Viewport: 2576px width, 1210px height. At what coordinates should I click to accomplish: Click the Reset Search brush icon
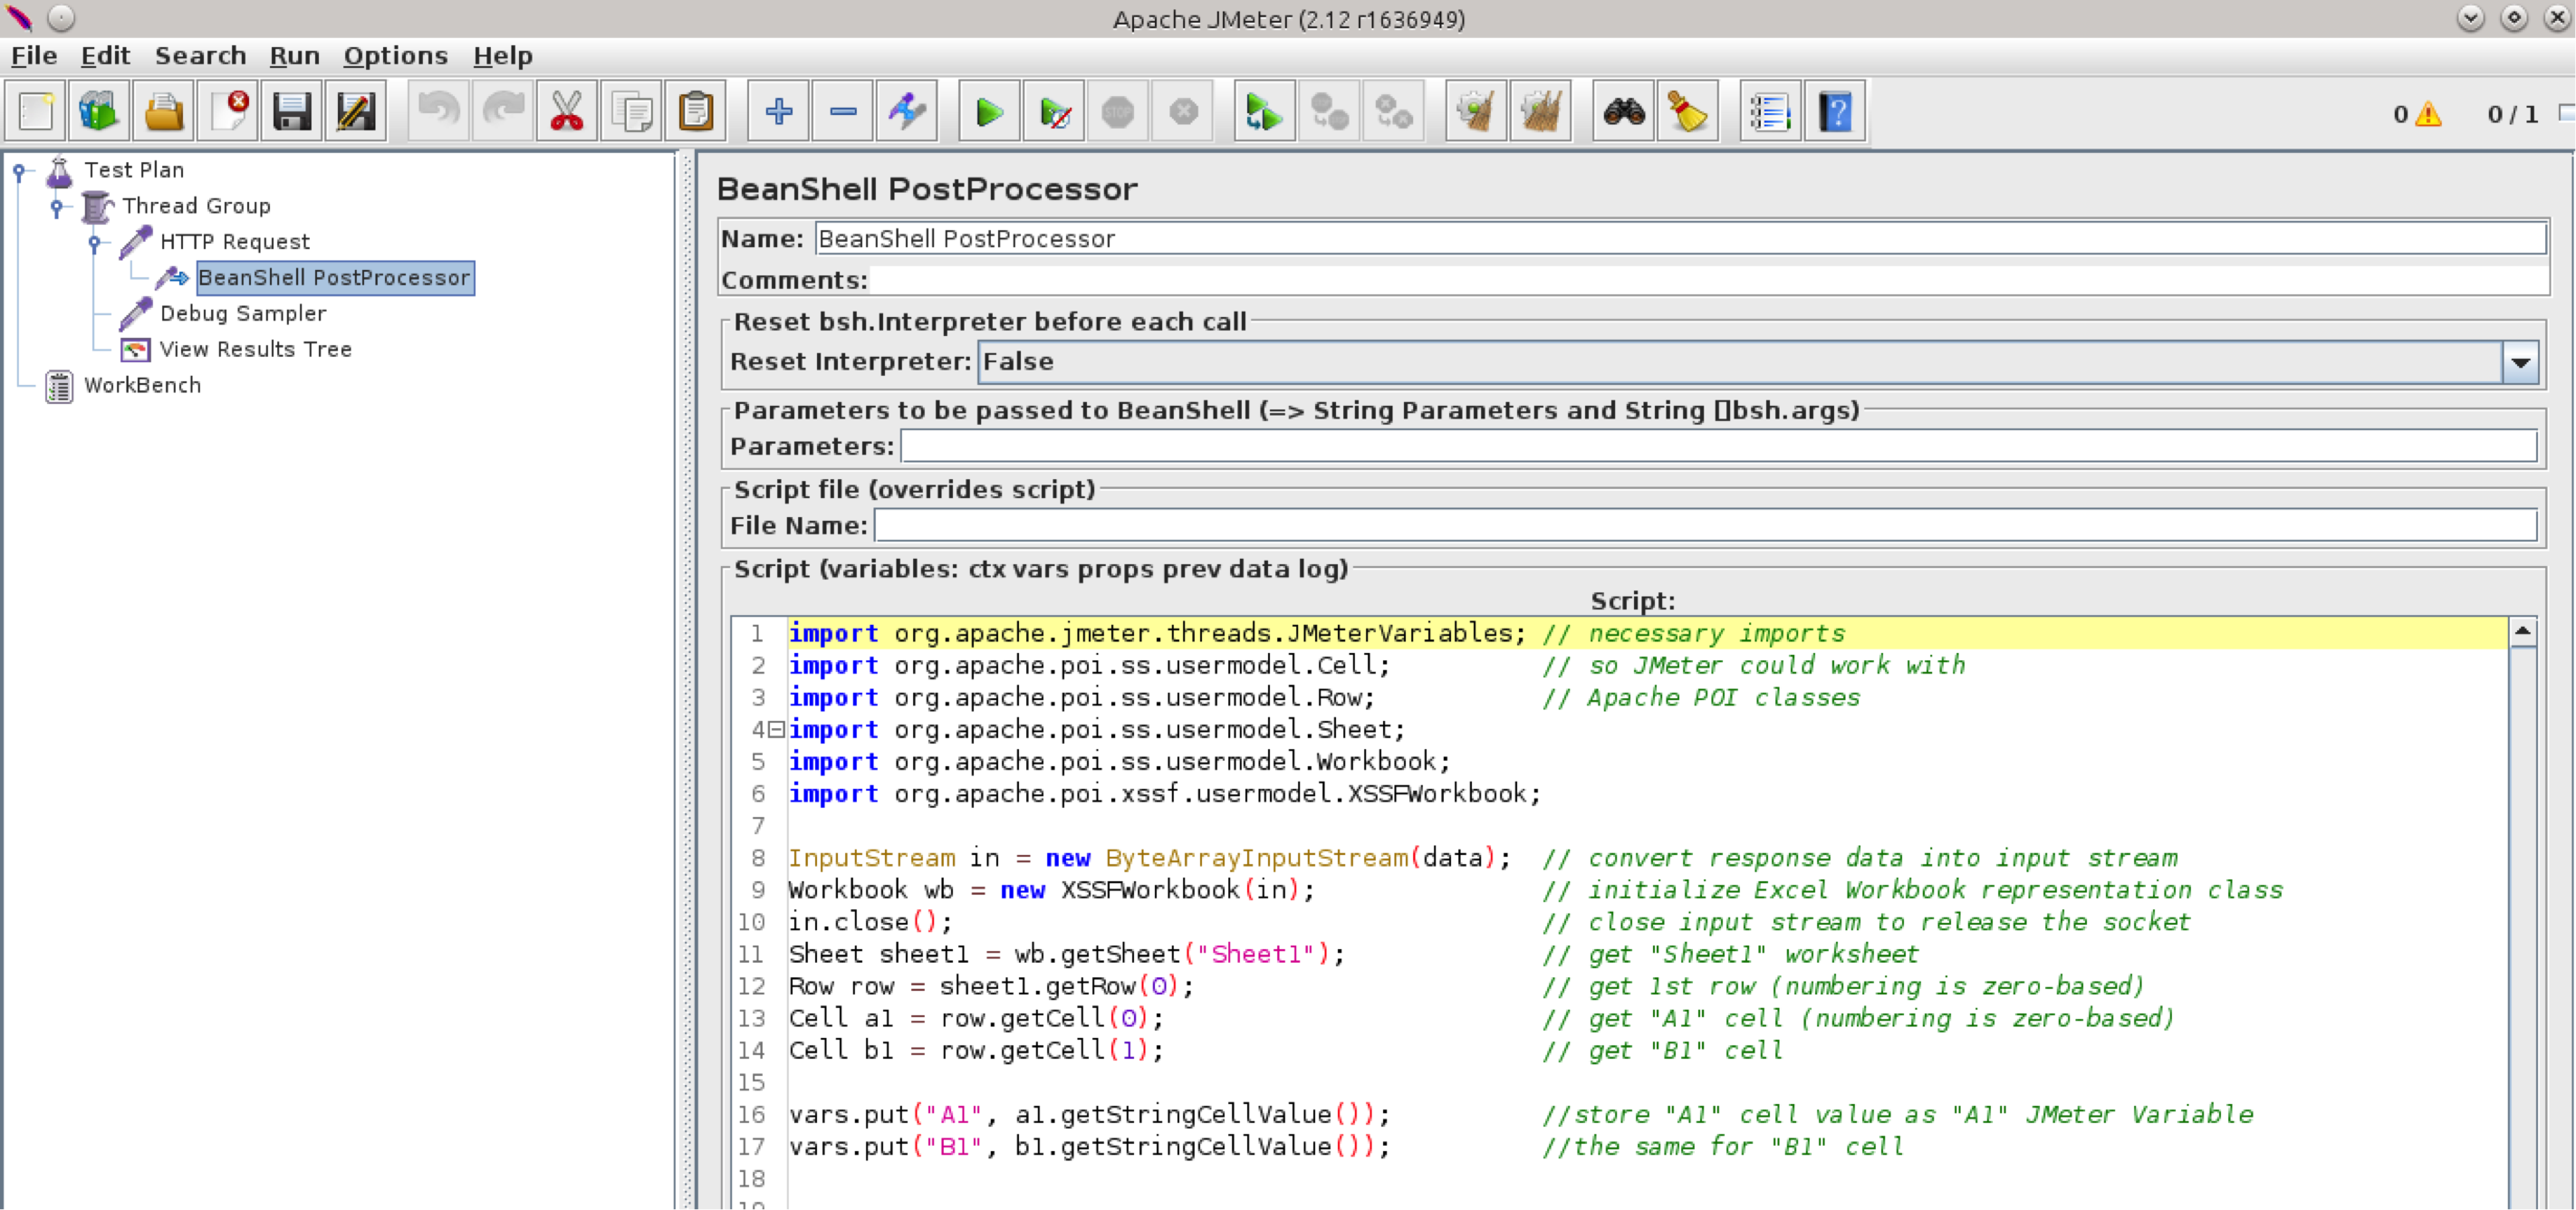point(1688,111)
